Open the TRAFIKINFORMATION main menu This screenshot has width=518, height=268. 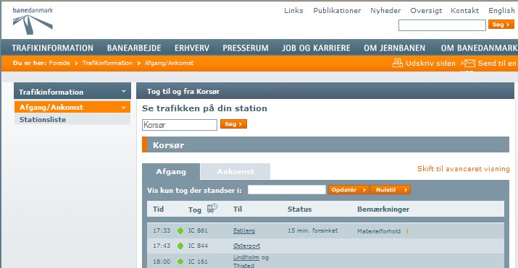point(53,48)
